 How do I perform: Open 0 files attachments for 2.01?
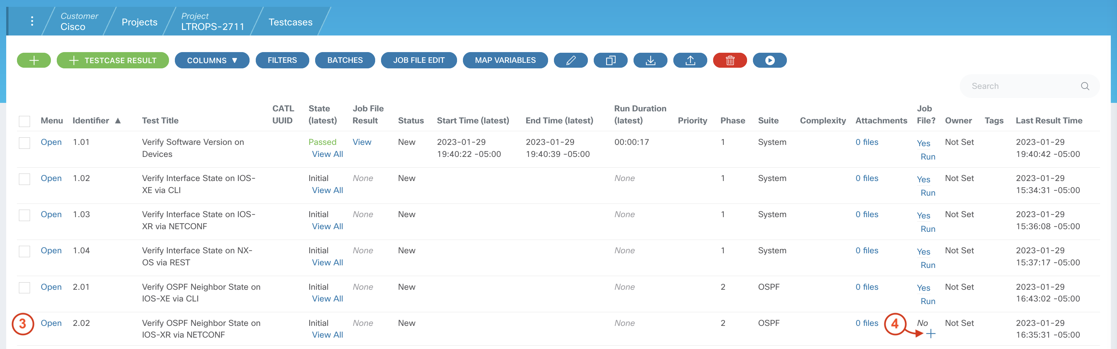click(x=867, y=287)
